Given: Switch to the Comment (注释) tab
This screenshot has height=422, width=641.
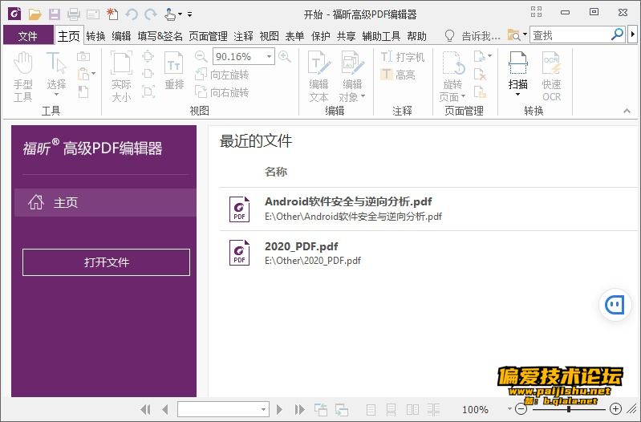Looking at the screenshot, I should (244, 36).
